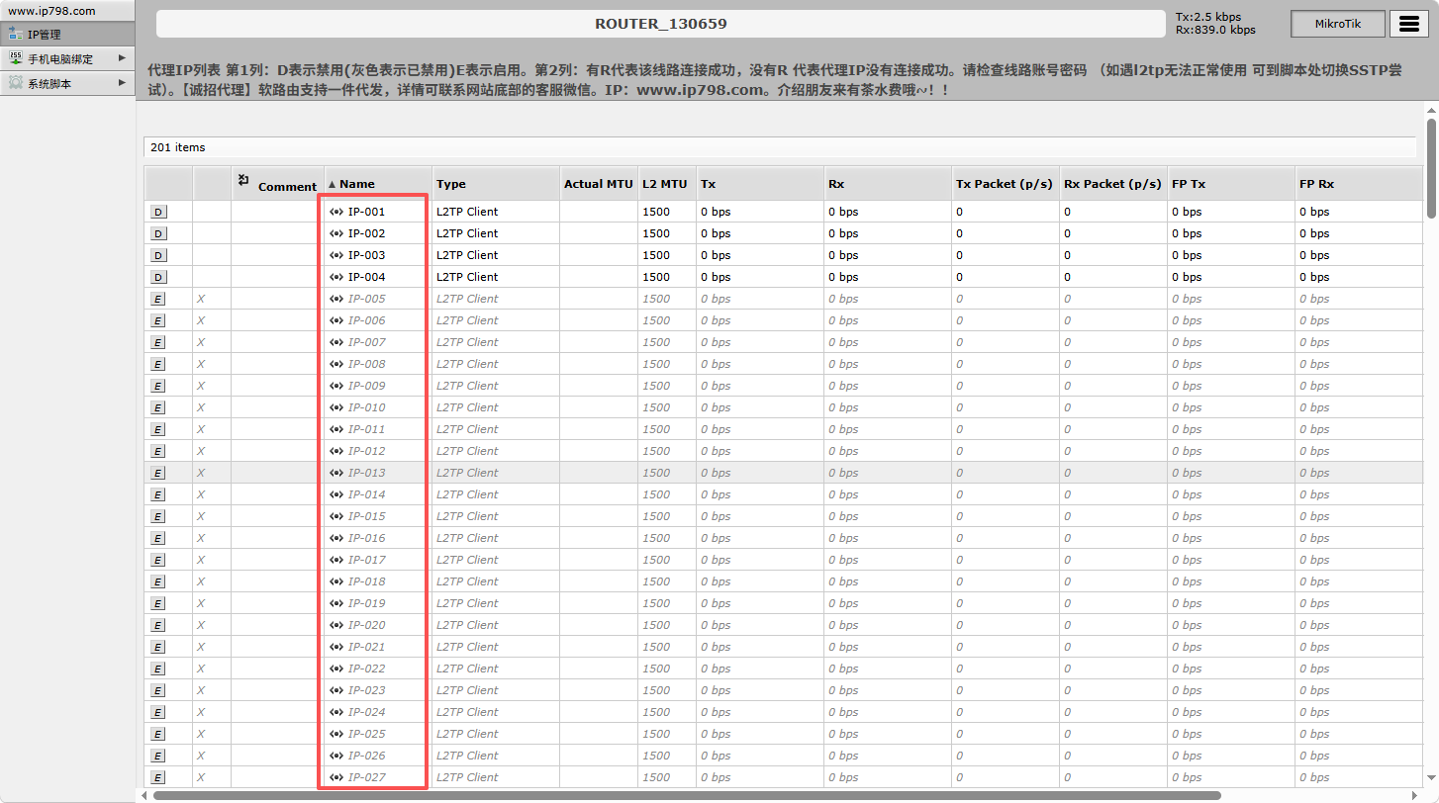Sort by the Actual MTU column header

(x=599, y=184)
